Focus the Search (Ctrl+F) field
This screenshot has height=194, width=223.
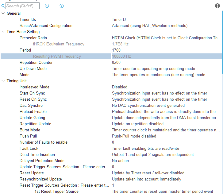pyautogui.click(x=22, y=6)
